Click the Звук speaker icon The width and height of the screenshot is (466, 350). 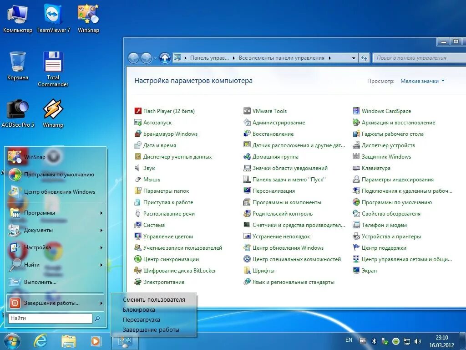pyautogui.click(x=137, y=168)
